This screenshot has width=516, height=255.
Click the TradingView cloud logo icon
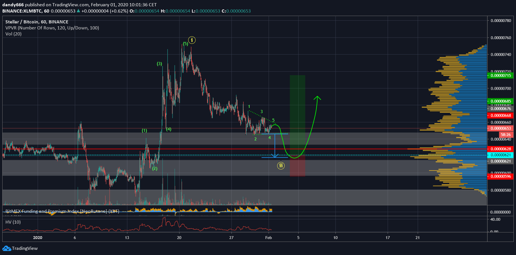[x=7, y=248]
